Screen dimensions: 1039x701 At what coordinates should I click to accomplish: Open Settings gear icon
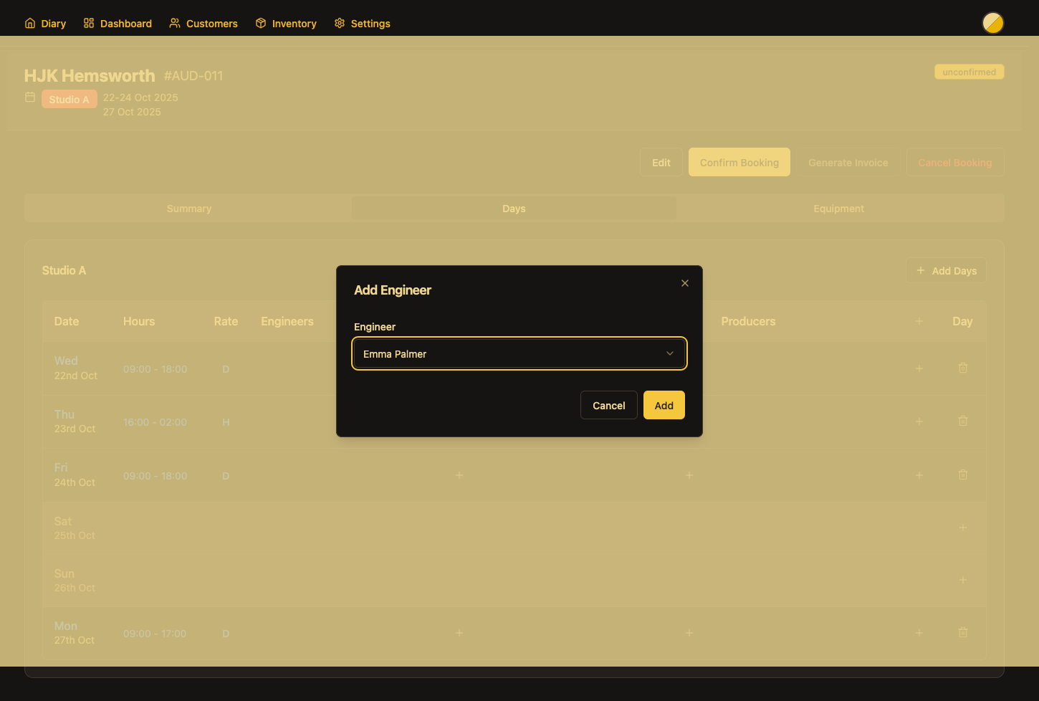pos(340,23)
